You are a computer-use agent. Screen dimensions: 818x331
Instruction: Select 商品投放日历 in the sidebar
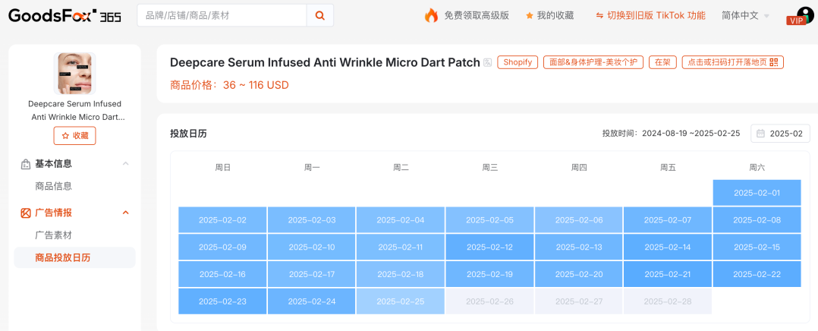click(74, 257)
